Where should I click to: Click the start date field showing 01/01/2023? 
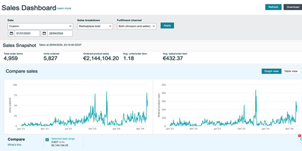pos(27,34)
